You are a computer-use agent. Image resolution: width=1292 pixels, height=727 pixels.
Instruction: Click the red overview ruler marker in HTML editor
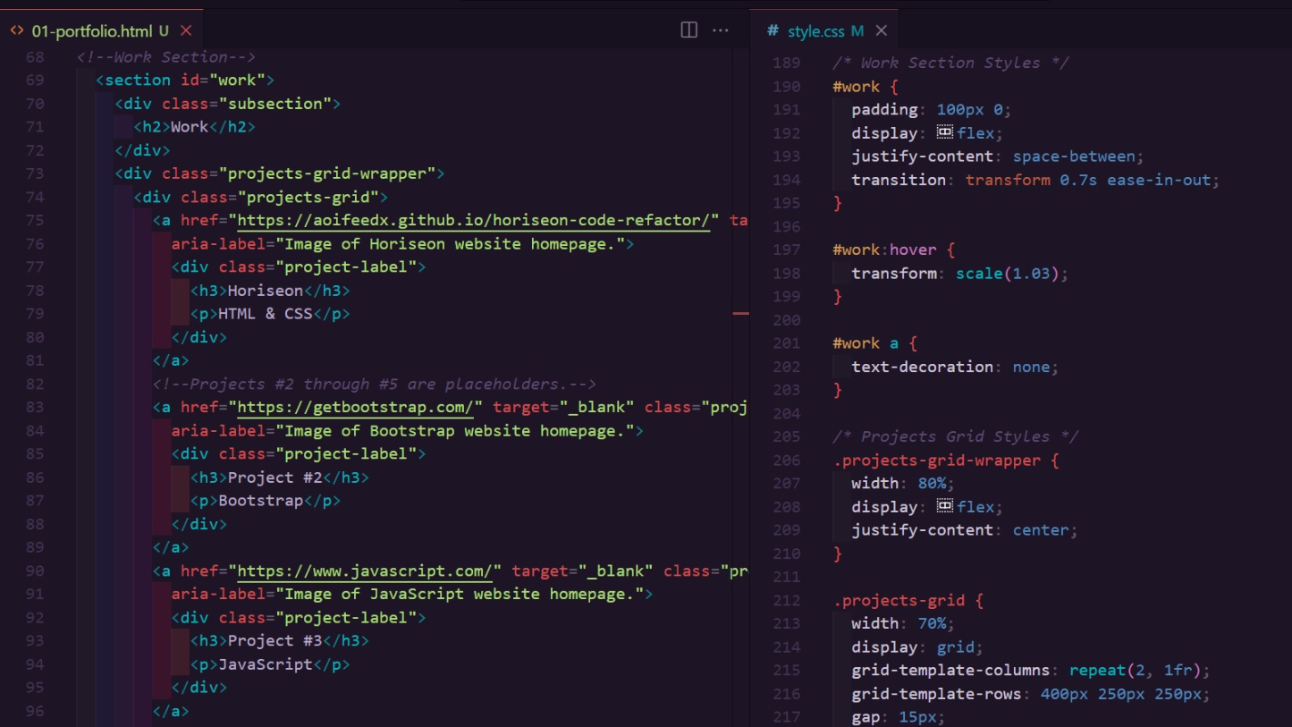pyautogui.click(x=740, y=314)
